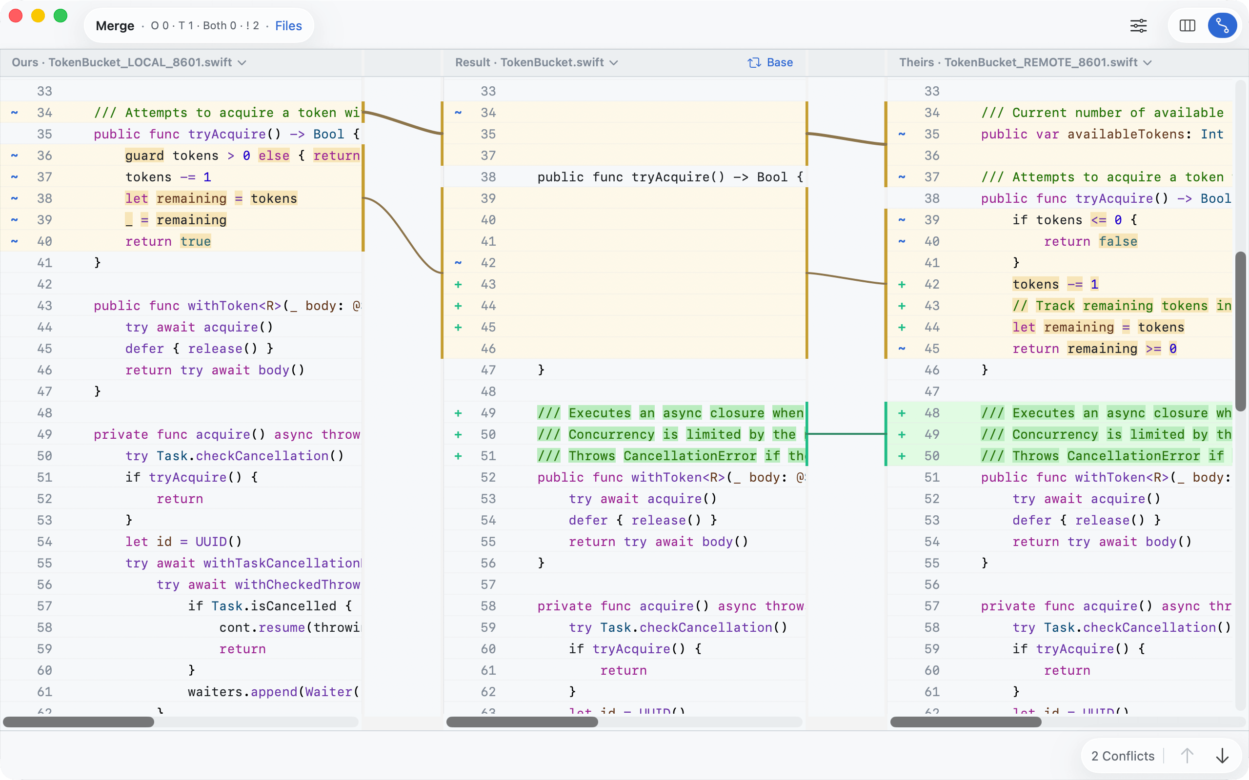1249x780 pixels.
Task: Expand Theirs TokenBucket_REMOTE_8601.swift dropdown
Action: click(x=1148, y=62)
